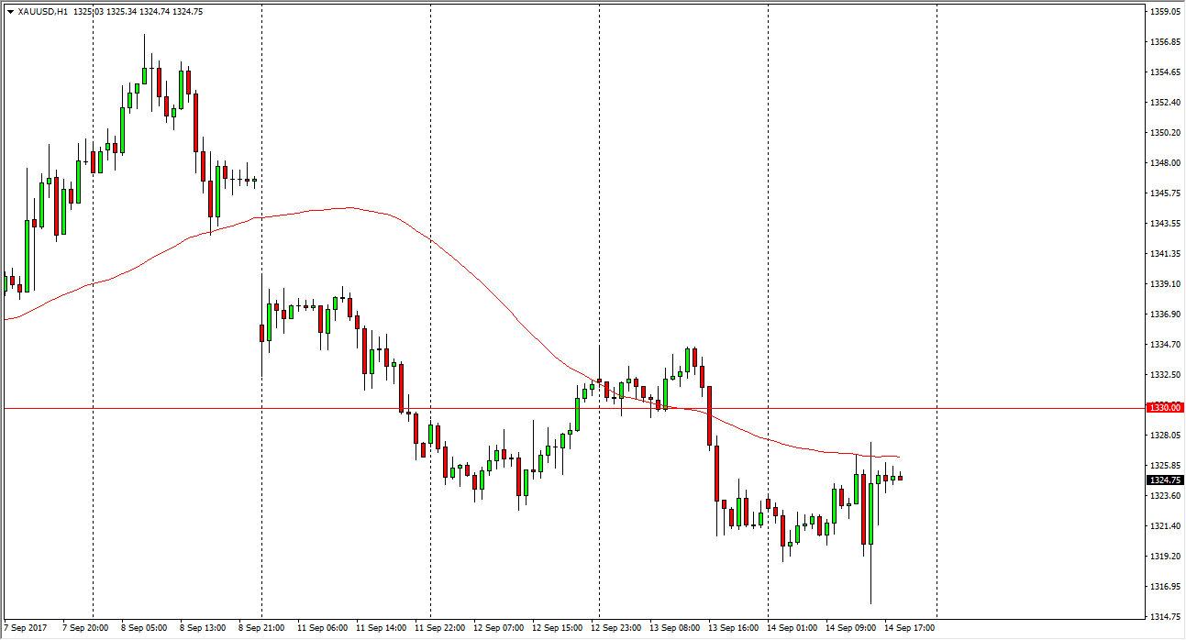This screenshot has width=1186, height=640.
Task: Click the 1314.75 label on the price scale
Action: coord(1165,616)
